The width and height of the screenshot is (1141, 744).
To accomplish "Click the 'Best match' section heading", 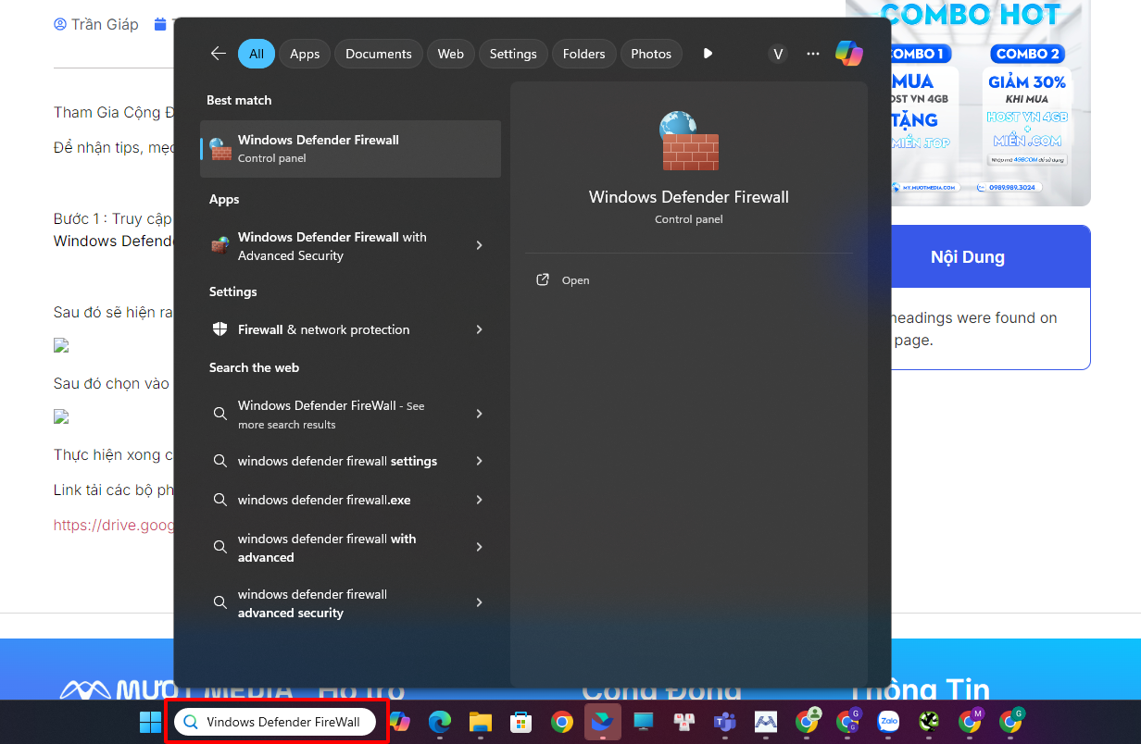I will (x=239, y=100).
